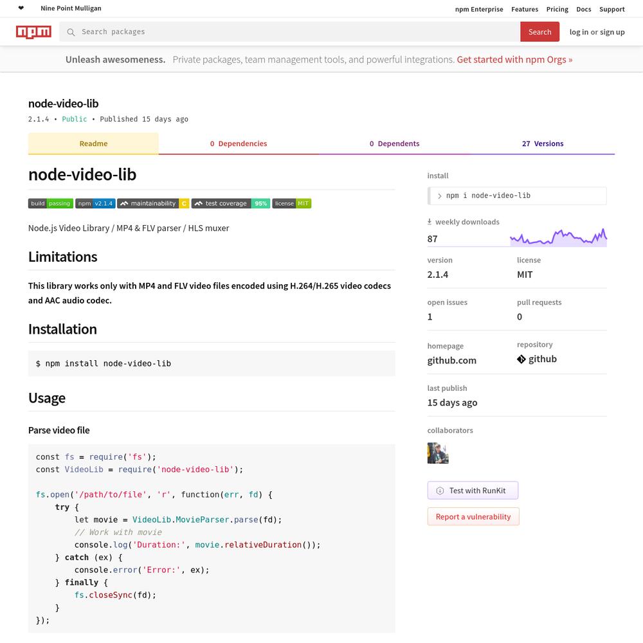This screenshot has width=643, height=643.
Task: Click the weekly downloads arrow icon
Action: coord(430,221)
